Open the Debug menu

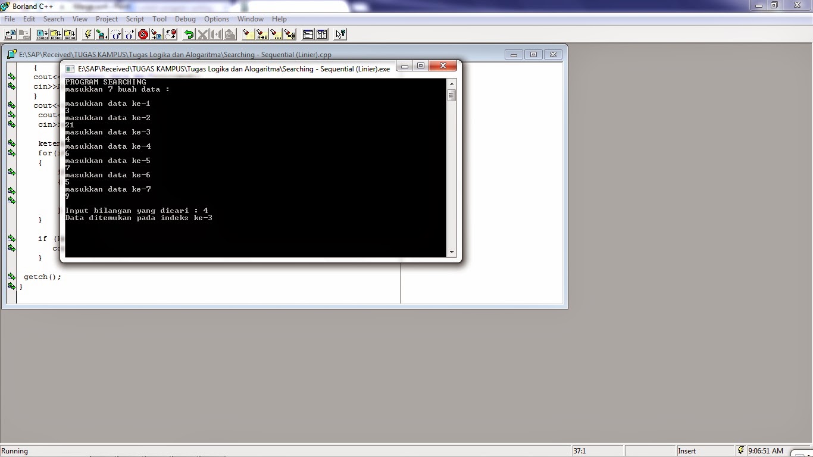pyautogui.click(x=185, y=18)
